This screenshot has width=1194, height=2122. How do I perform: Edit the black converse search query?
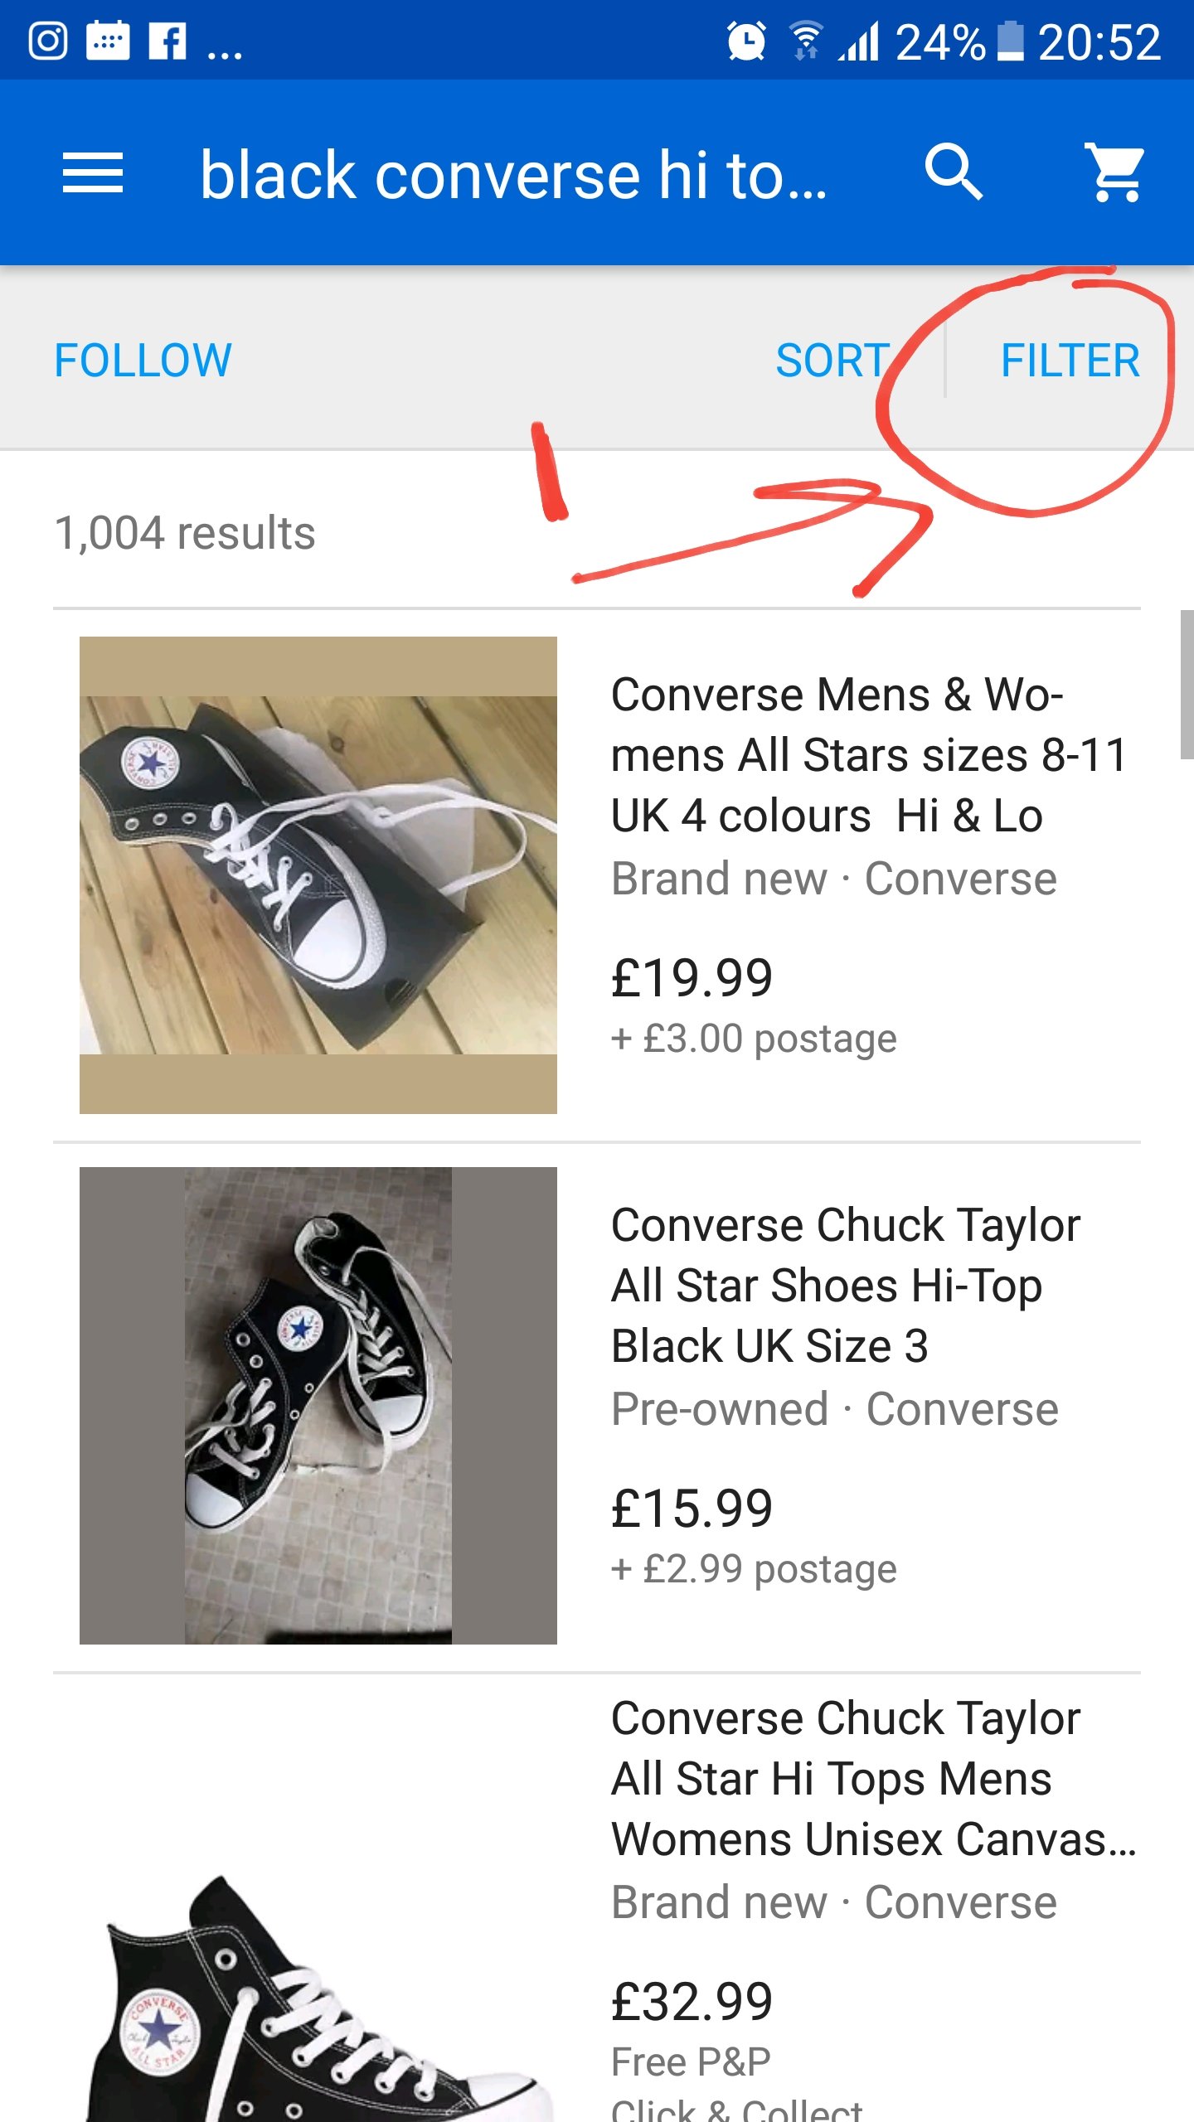[x=514, y=175]
